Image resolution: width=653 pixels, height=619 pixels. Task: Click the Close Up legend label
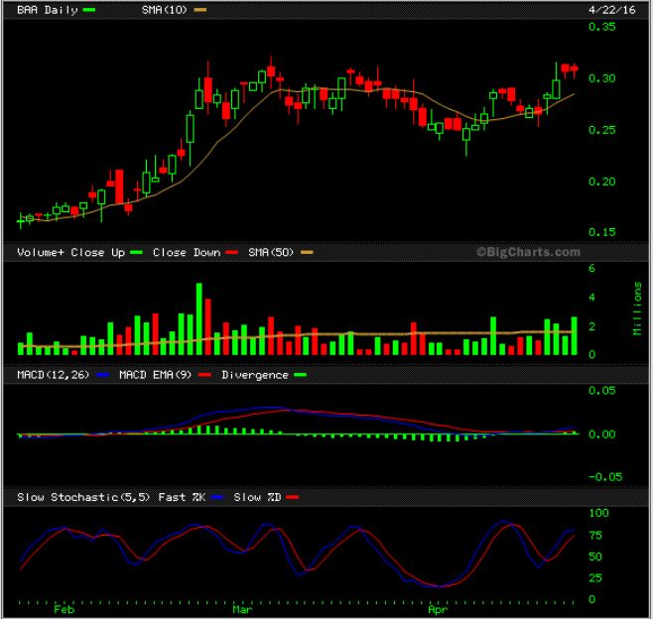tap(98, 253)
